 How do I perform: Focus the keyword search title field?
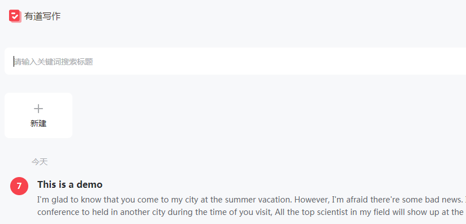point(235,61)
